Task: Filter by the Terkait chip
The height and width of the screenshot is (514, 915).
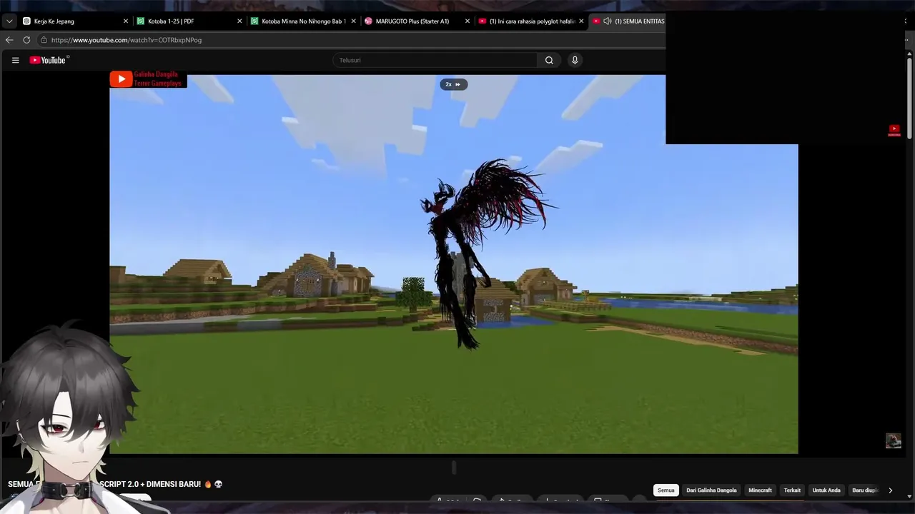Action: [x=792, y=490]
